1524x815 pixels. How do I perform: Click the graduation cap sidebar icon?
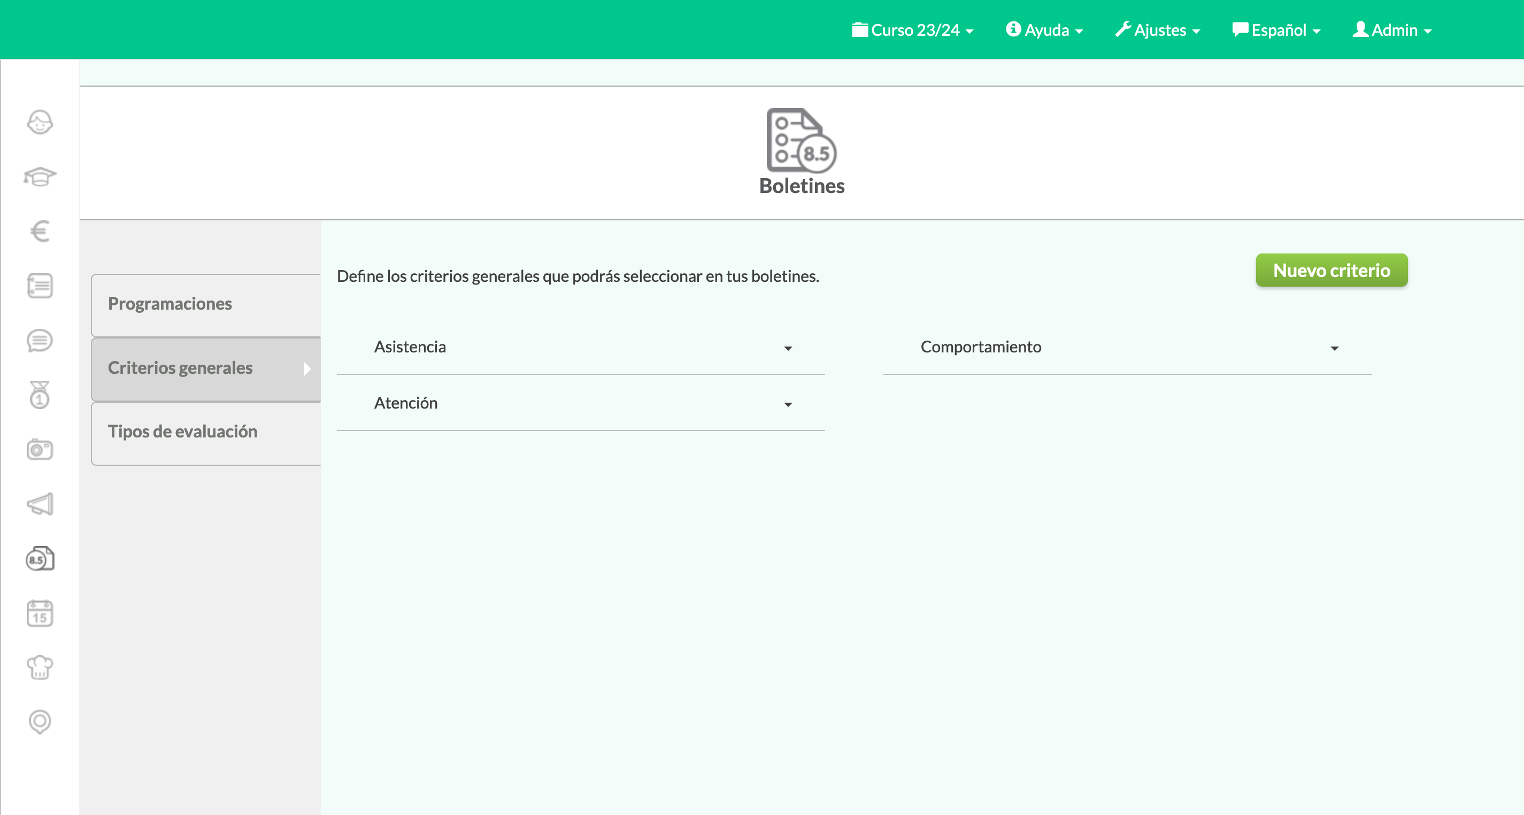coord(40,176)
